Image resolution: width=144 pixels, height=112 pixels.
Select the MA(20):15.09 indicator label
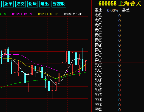[x=22, y=14]
